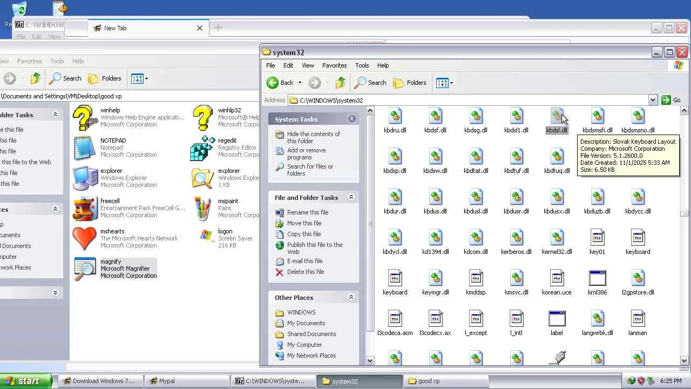Click the Up folder icon in system32 toolbar
Image resolution: width=691 pixels, height=389 pixels.
tap(341, 83)
